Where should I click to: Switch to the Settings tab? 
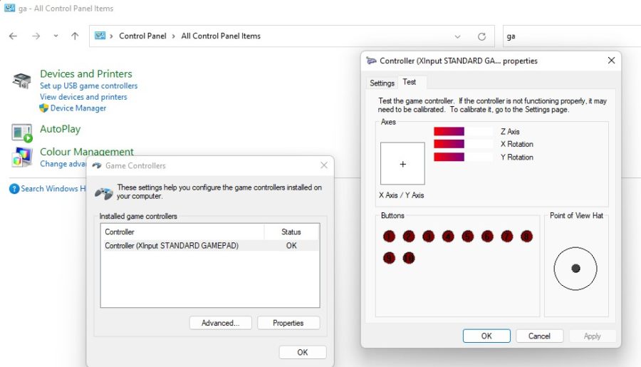click(382, 83)
